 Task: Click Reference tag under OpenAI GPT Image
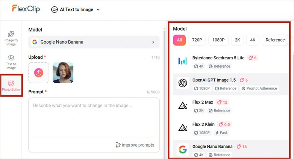click(x=226, y=88)
